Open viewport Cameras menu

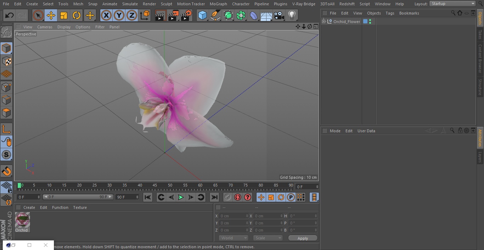[45, 27]
